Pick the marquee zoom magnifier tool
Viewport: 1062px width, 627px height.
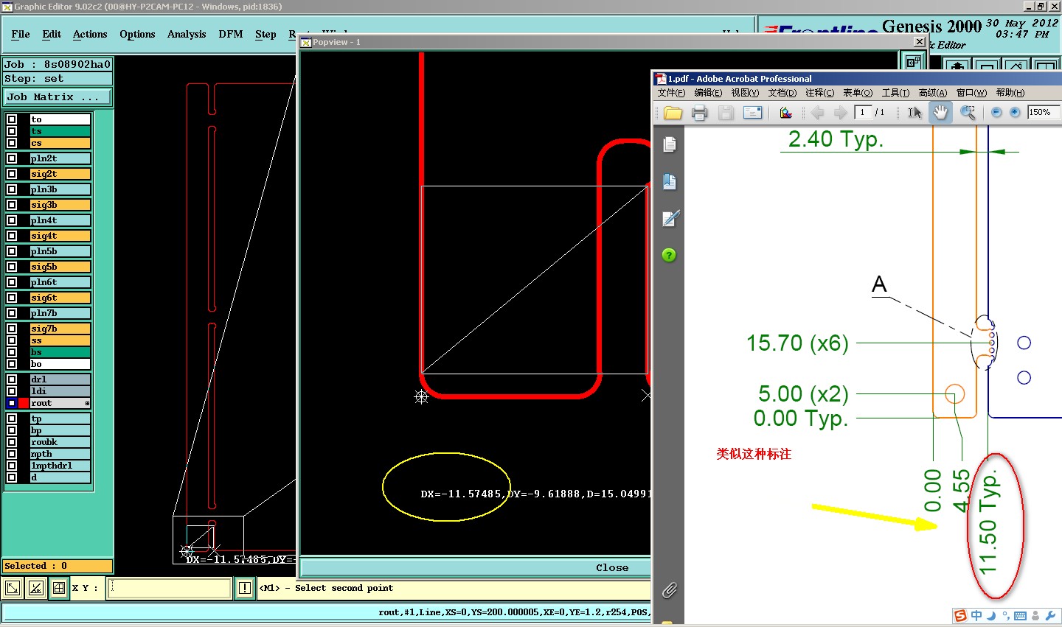pyautogui.click(x=968, y=113)
